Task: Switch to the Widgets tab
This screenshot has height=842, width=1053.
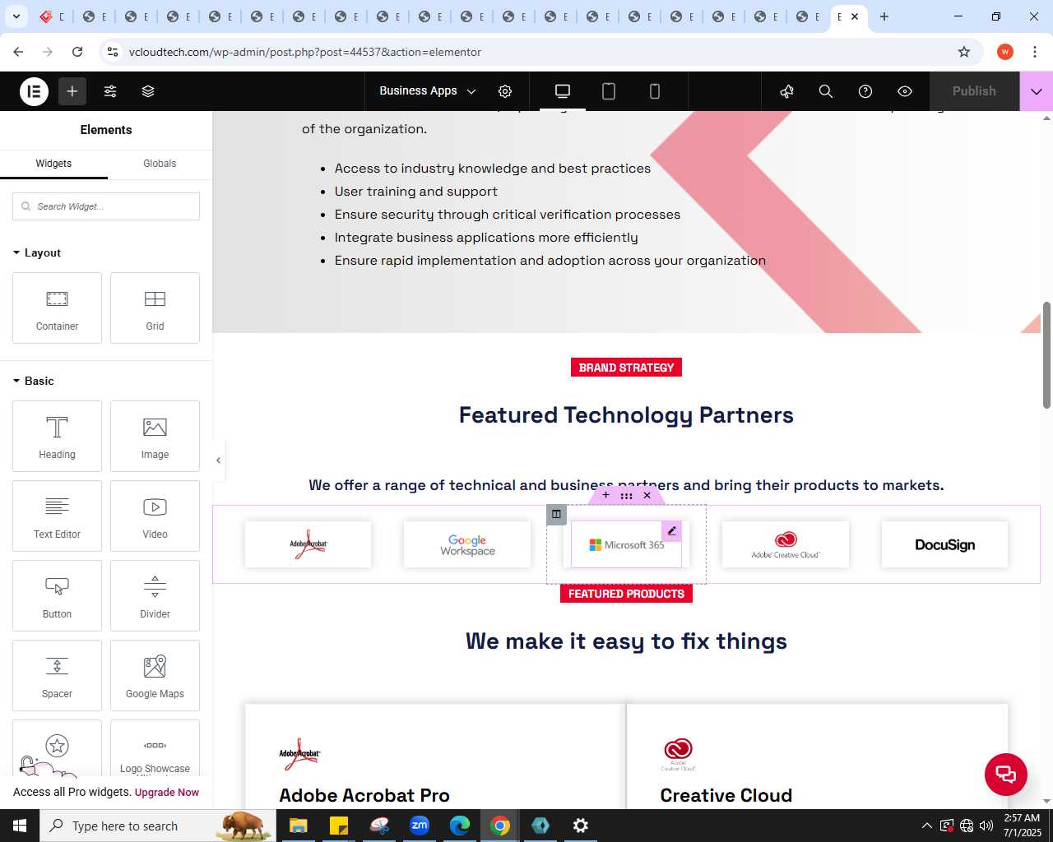Action: tap(53, 164)
